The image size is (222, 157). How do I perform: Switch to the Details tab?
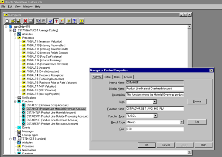107,77
